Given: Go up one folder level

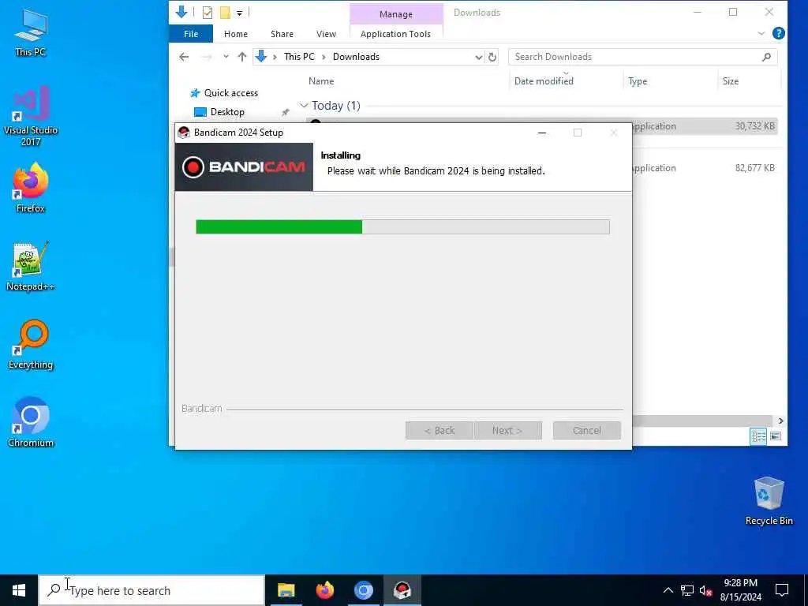Looking at the screenshot, I should tap(241, 57).
